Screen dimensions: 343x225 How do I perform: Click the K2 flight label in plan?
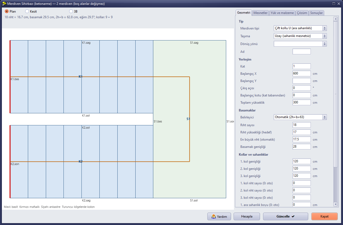click(81, 162)
